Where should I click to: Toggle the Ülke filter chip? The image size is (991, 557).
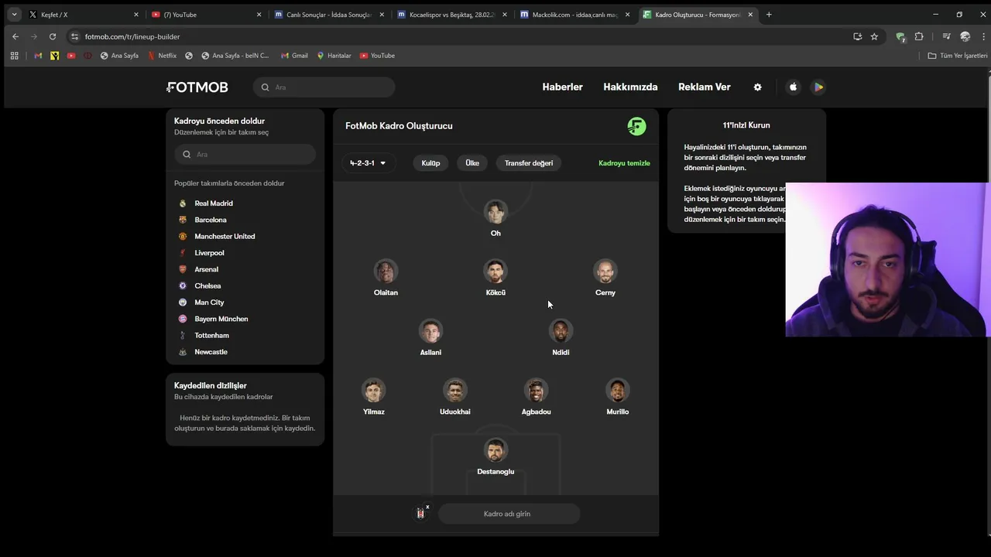pos(472,163)
